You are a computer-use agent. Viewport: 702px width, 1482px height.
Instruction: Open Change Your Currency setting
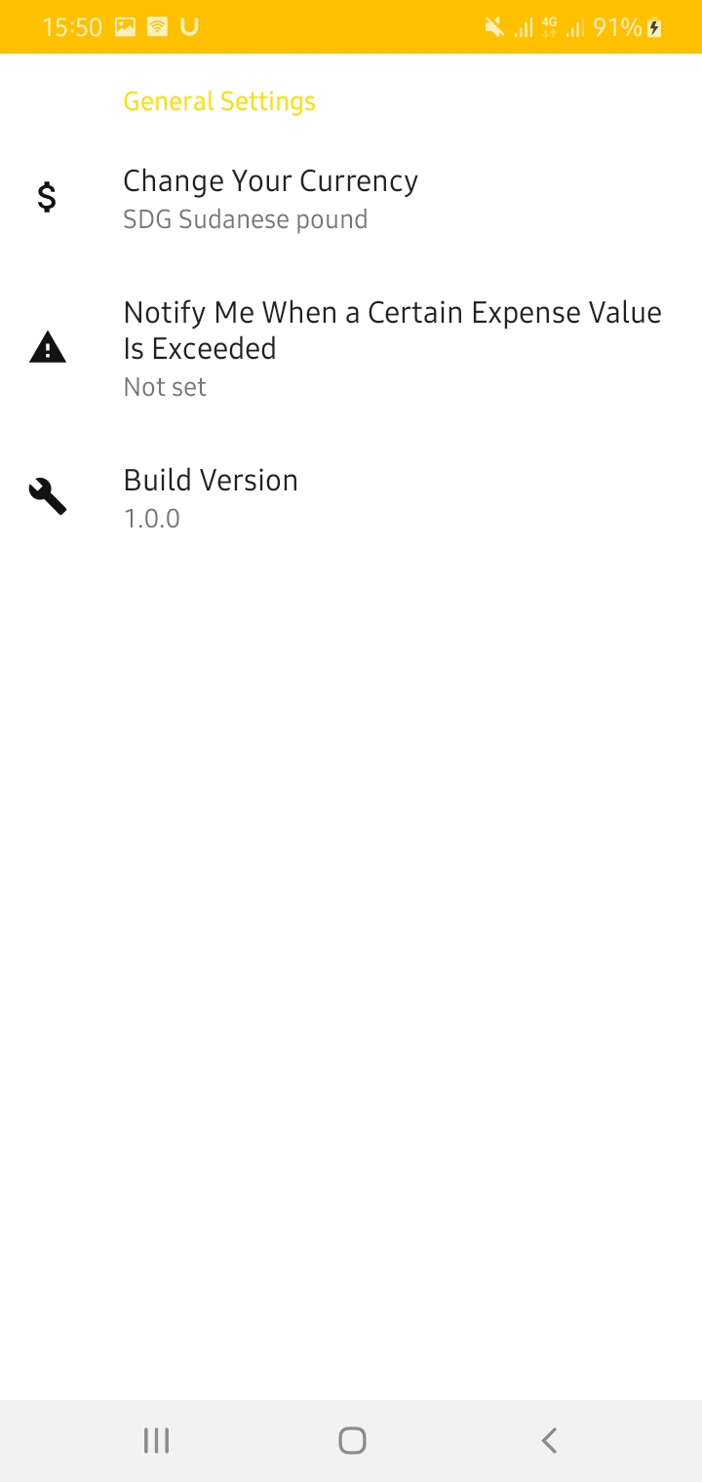[x=351, y=199]
